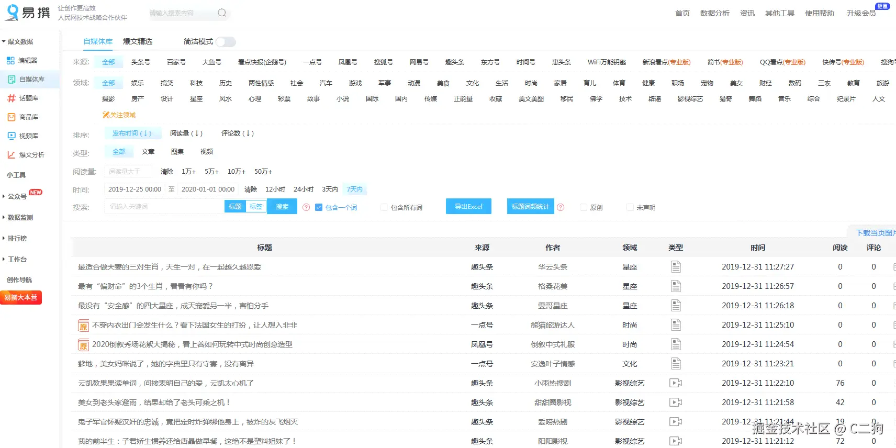Click help icon next to 搜索 button
This screenshot has width=896, height=448.
pyautogui.click(x=306, y=207)
